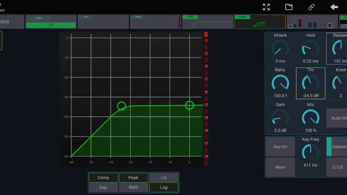347x195 pixels.
Task: Open the folder presets icon
Action: coord(289,7)
